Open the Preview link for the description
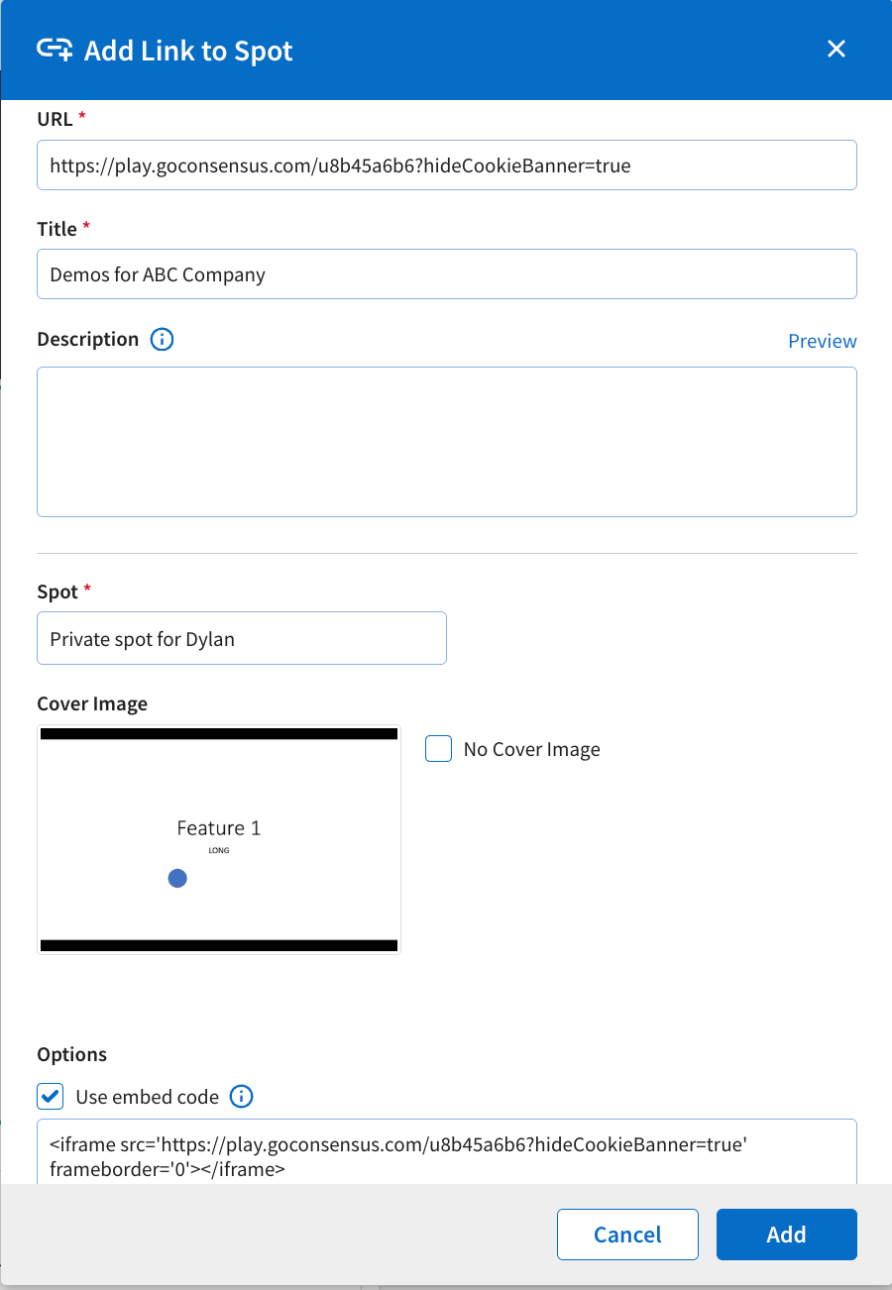This screenshot has height=1290, width=892. coord(823,341)
